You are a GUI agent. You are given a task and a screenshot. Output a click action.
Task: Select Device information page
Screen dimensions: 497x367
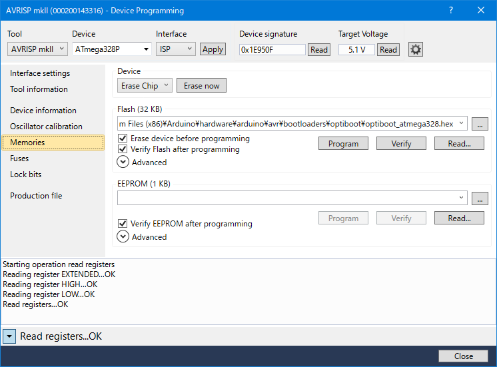[x=43, y=111]
